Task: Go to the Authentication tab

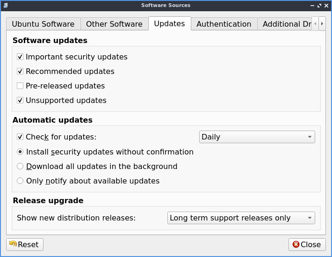Action: (x=224, y=24)
